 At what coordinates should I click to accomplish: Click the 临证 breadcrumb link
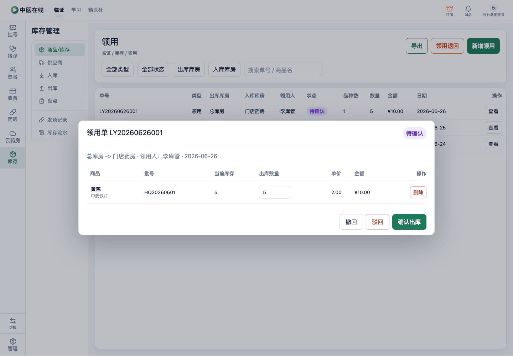106,53
